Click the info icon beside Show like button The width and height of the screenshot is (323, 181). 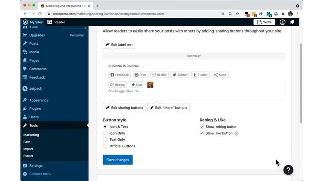pyautogui.click(x=237, y=133)
